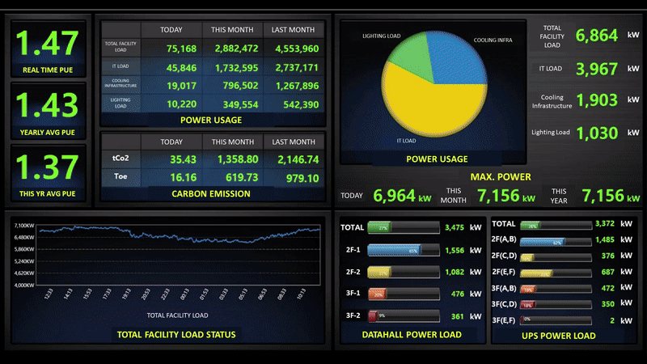Click the Total Facility Load line chart

[178, 255]
